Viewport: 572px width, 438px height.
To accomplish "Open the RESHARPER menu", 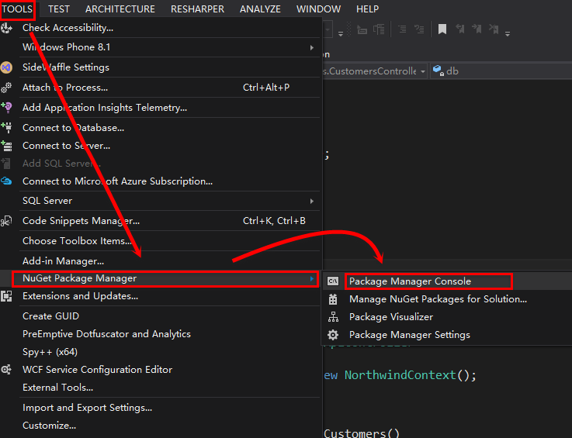I will coord(197,9).
